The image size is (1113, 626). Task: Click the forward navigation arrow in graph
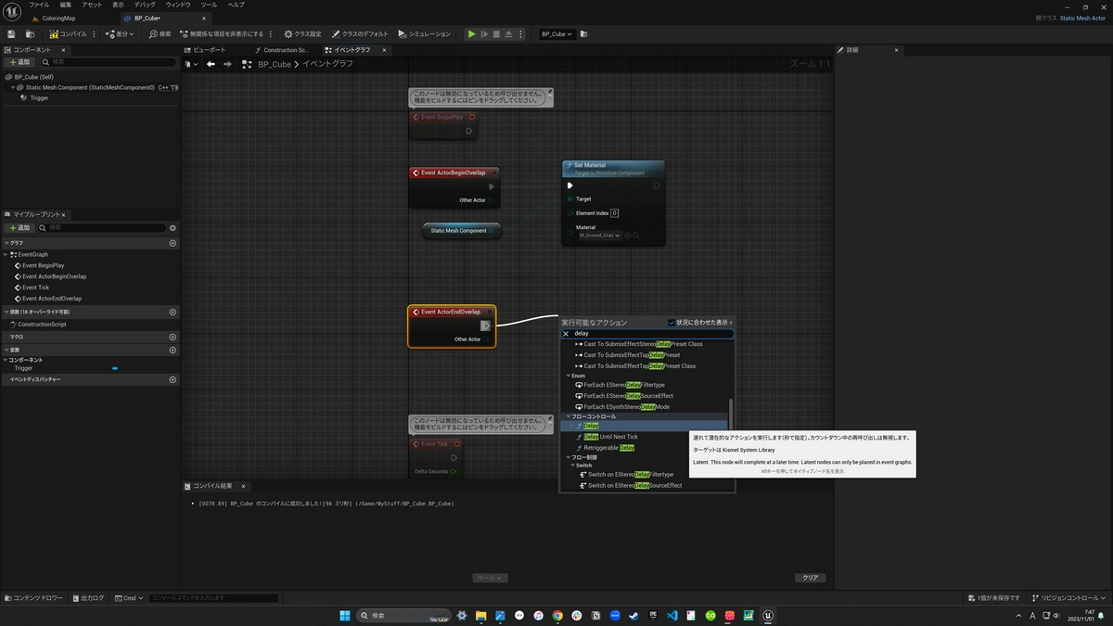pos(226,64)
